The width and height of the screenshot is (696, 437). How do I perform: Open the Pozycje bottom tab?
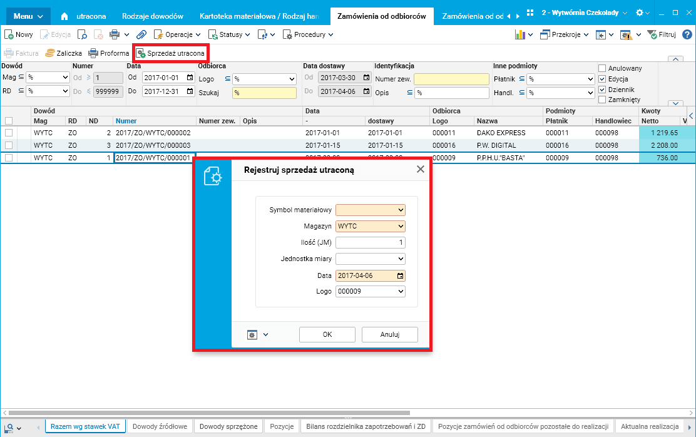click(x=282, y=426)
